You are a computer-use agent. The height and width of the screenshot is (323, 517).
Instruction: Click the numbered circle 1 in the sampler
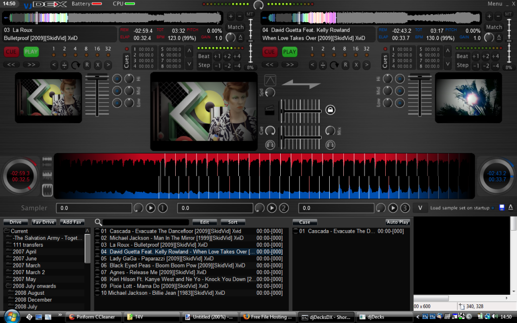click(x=163, y=208)
